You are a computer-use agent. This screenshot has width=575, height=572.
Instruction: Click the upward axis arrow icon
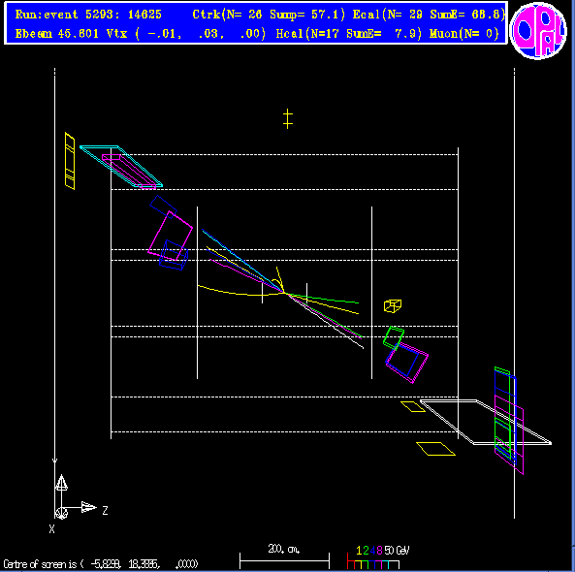pos(61,483)
